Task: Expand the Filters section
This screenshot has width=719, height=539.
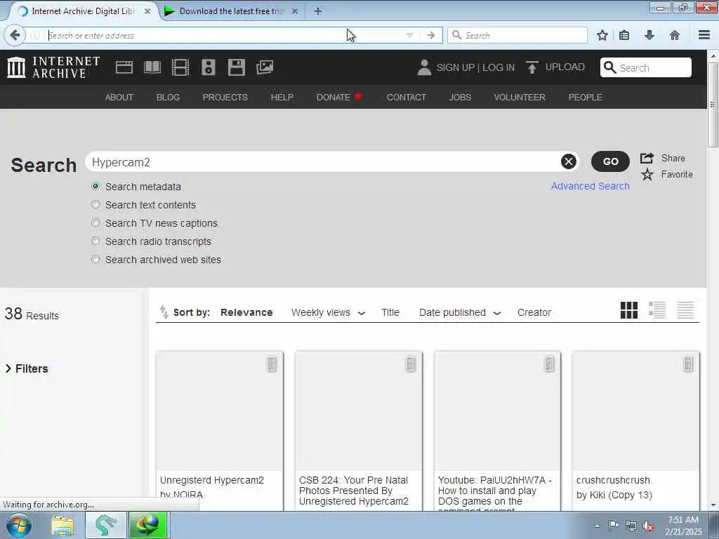Action: pos(27,368)
